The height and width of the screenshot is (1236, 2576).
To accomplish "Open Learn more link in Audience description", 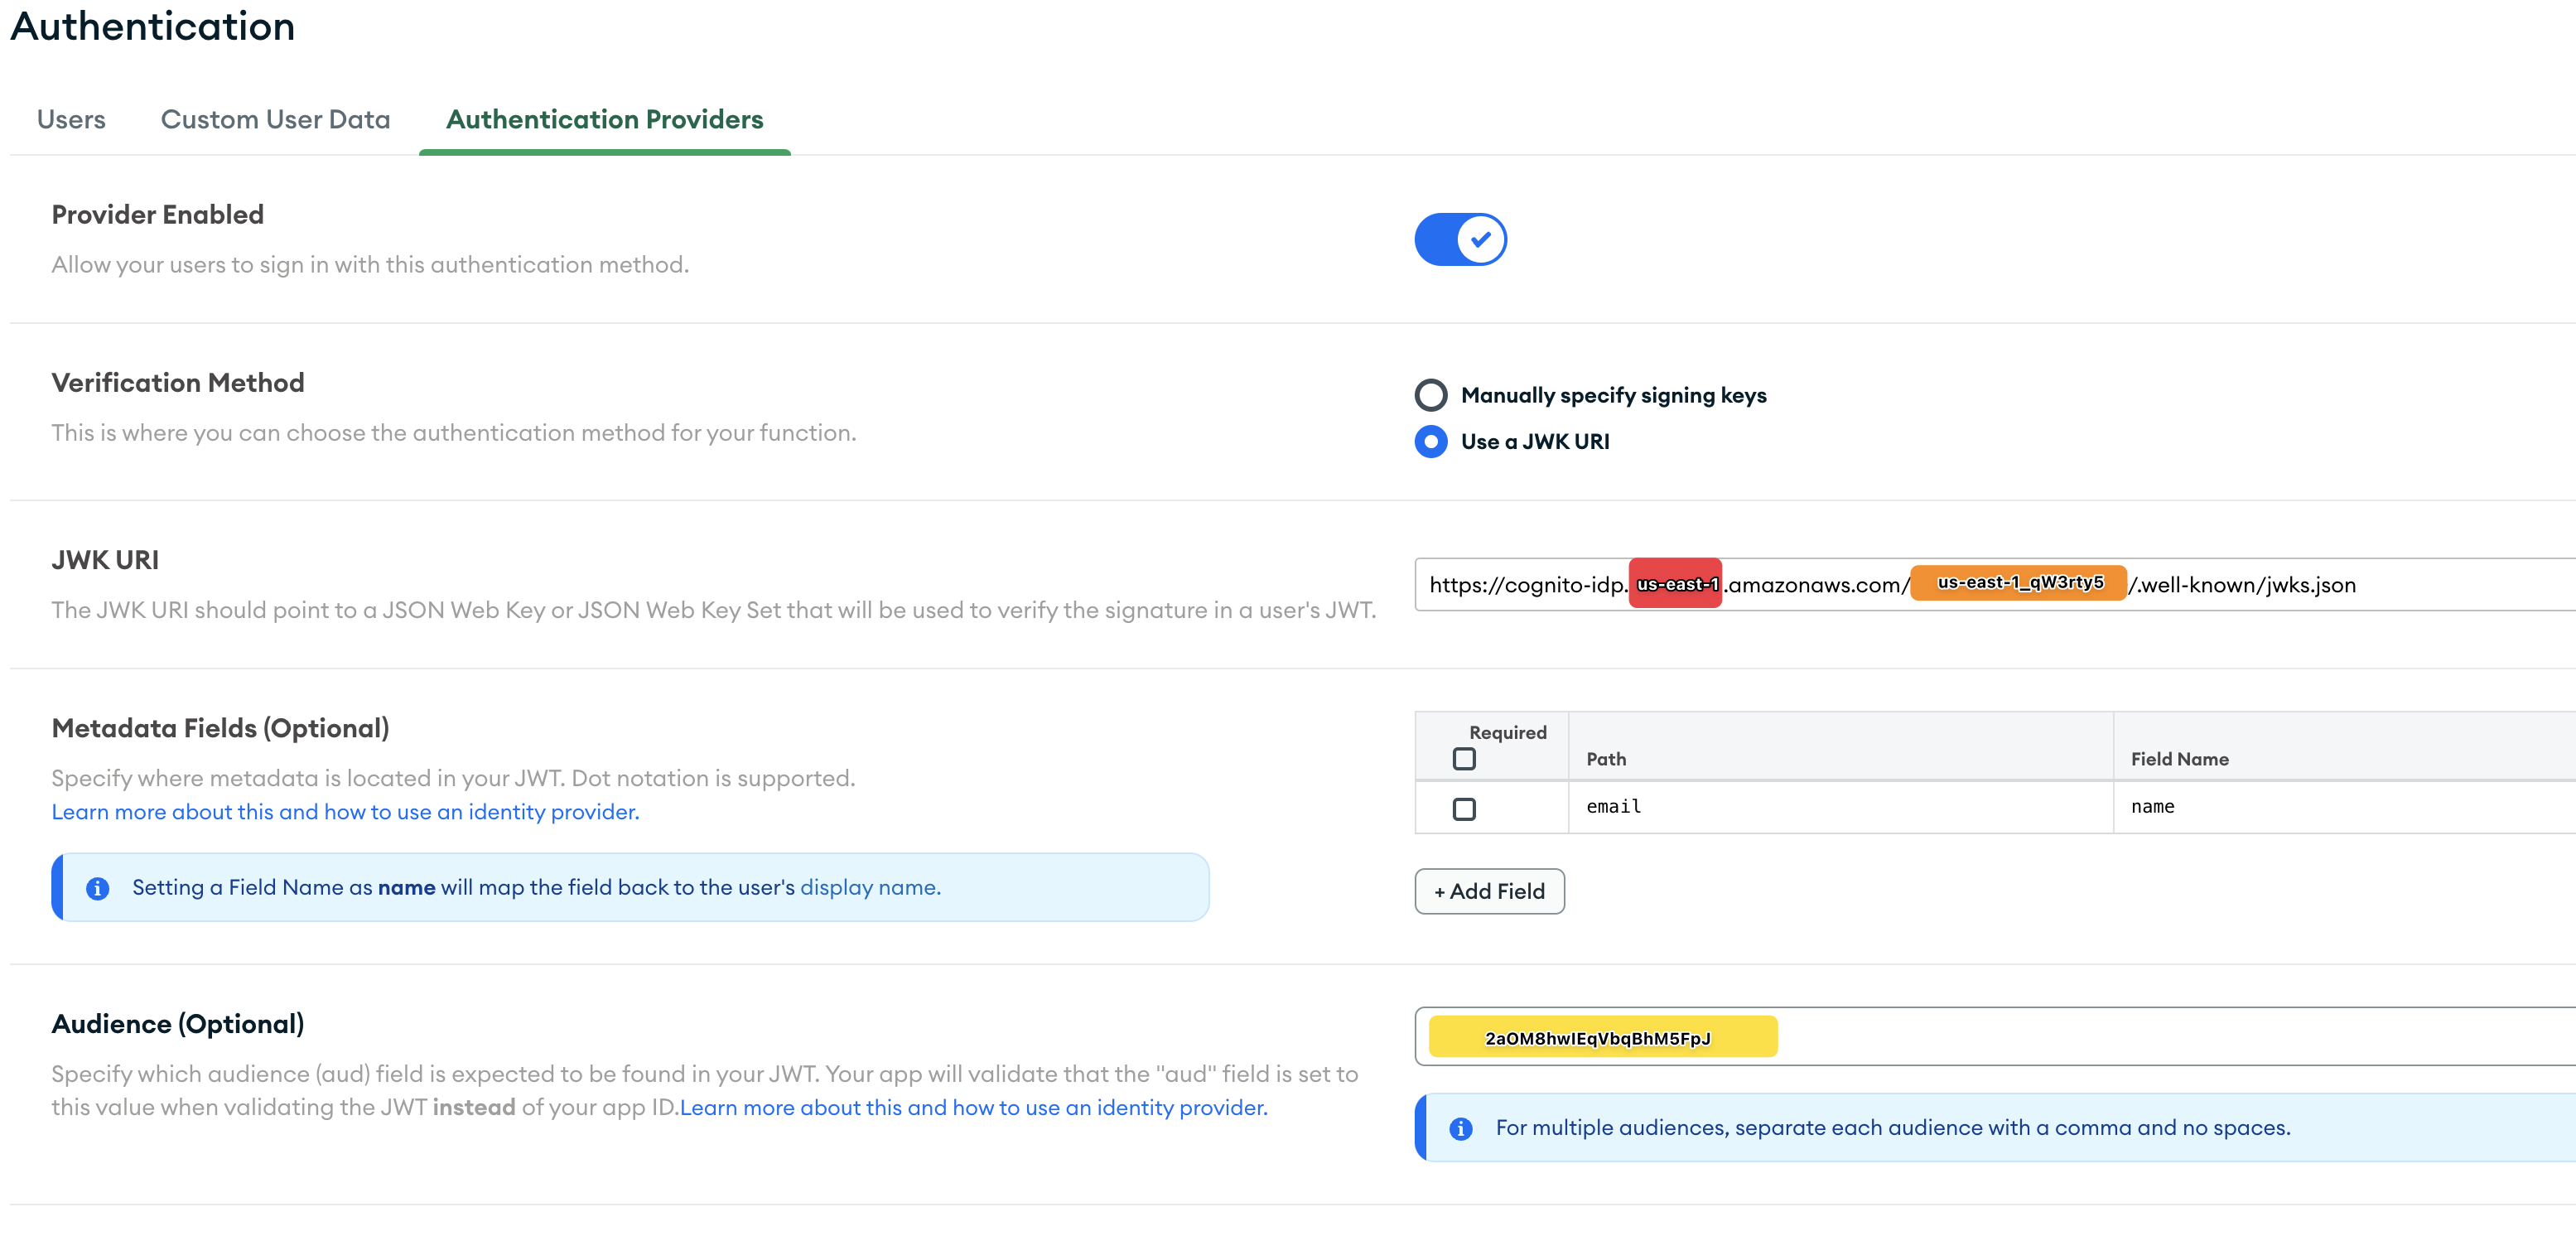I will 973,1108.
